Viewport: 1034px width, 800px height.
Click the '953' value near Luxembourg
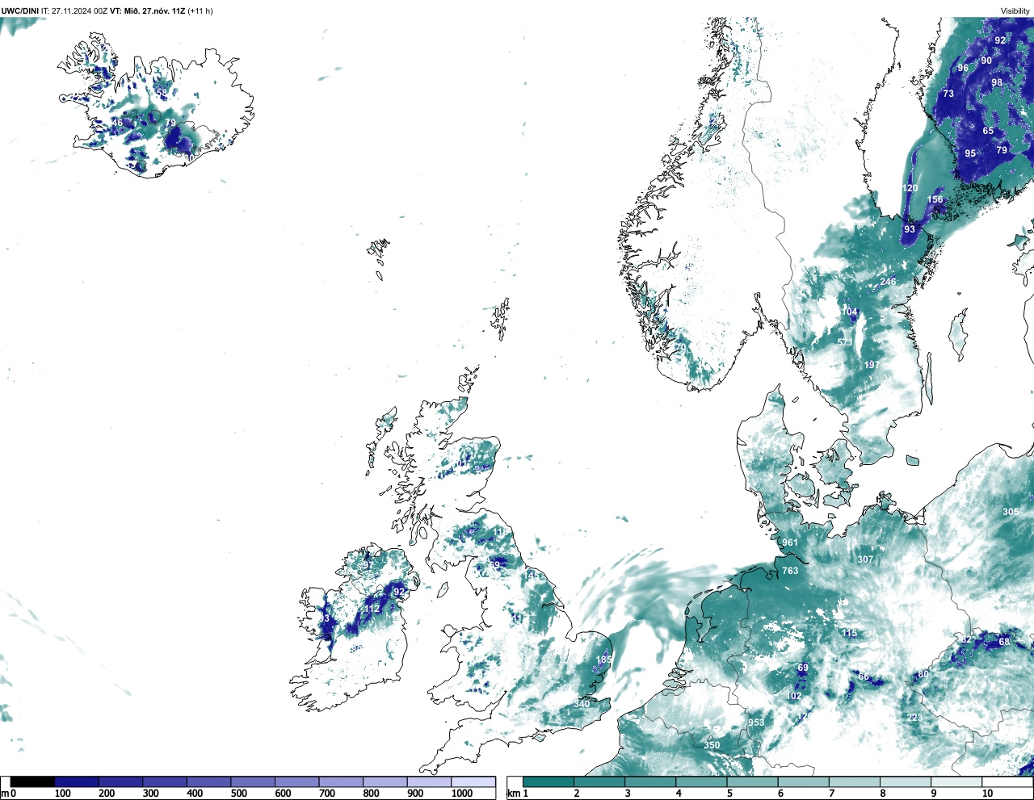pyautogui.click(x=756, y=723)
